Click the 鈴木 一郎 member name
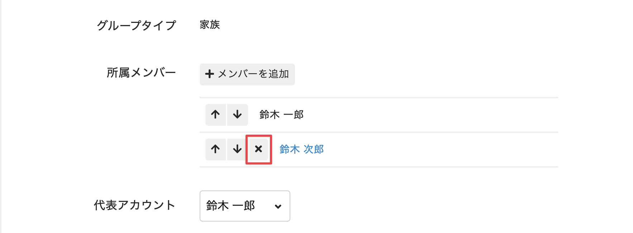Viewport: 633px width, 233px height. click(x=281, y=115)
